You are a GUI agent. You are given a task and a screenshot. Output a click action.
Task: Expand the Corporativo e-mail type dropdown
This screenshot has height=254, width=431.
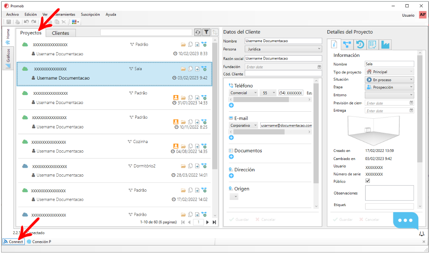click(x=244, y=126)
